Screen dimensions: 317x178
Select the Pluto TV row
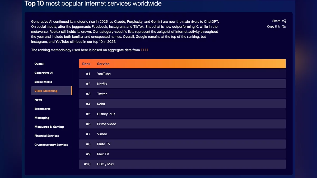tap(182, 144)
